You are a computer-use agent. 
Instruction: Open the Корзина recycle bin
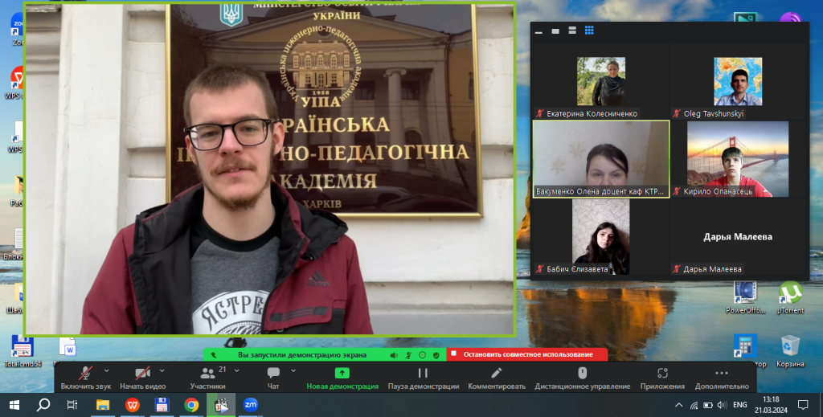(790, 351)
